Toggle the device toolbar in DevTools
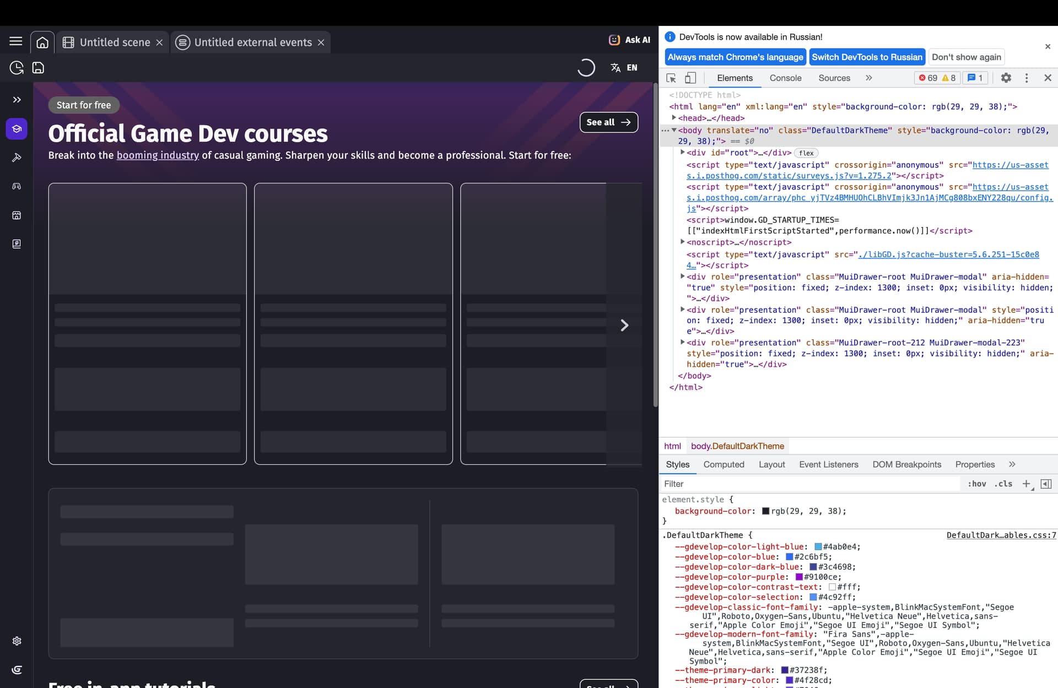 [x=690, y=78]
